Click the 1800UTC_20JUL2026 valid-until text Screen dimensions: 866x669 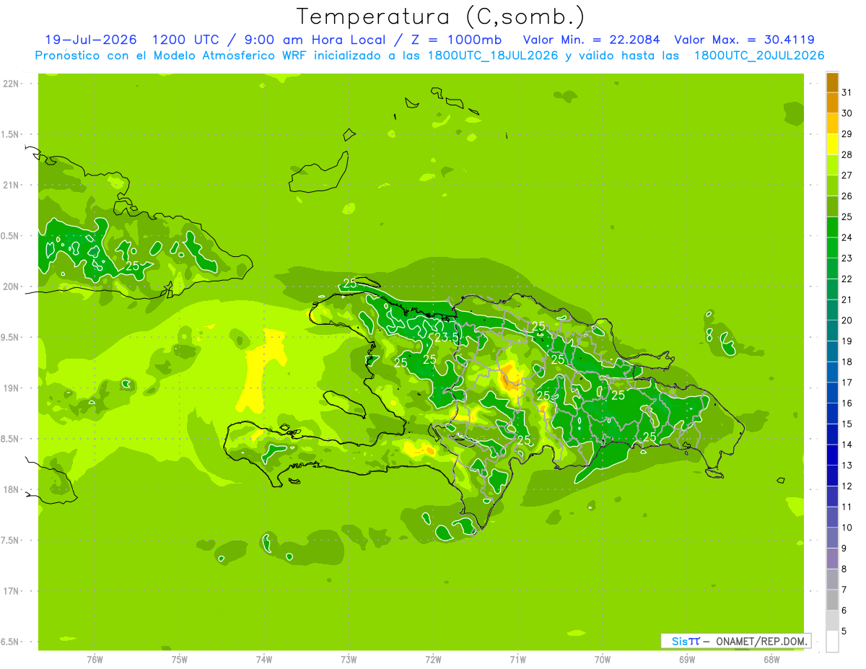click(x=759, y=56)
